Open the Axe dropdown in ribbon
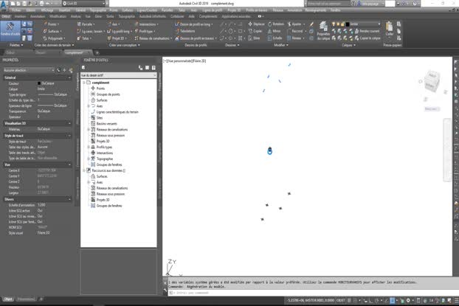 114,24
